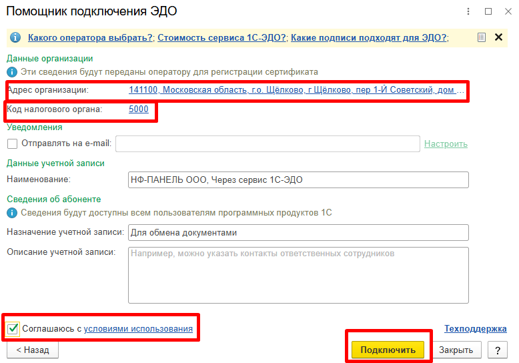Image resolution: width=519 pixels, height=363 pixels.
Task: Click 'Данные учетной записи' heading
Action: tap(55, 163)
